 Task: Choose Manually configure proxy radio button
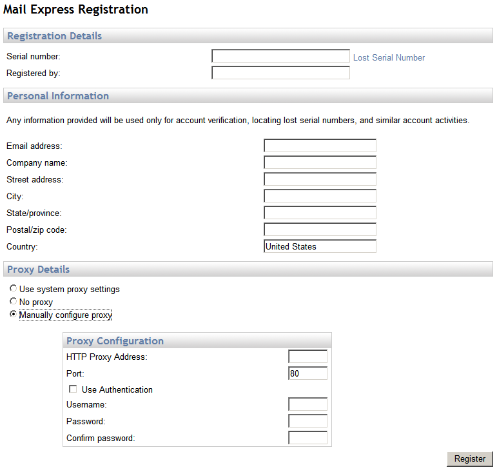click(13, 314)
